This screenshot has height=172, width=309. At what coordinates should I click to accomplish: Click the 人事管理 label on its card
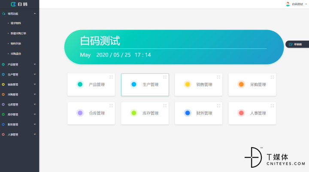point(258,113)
